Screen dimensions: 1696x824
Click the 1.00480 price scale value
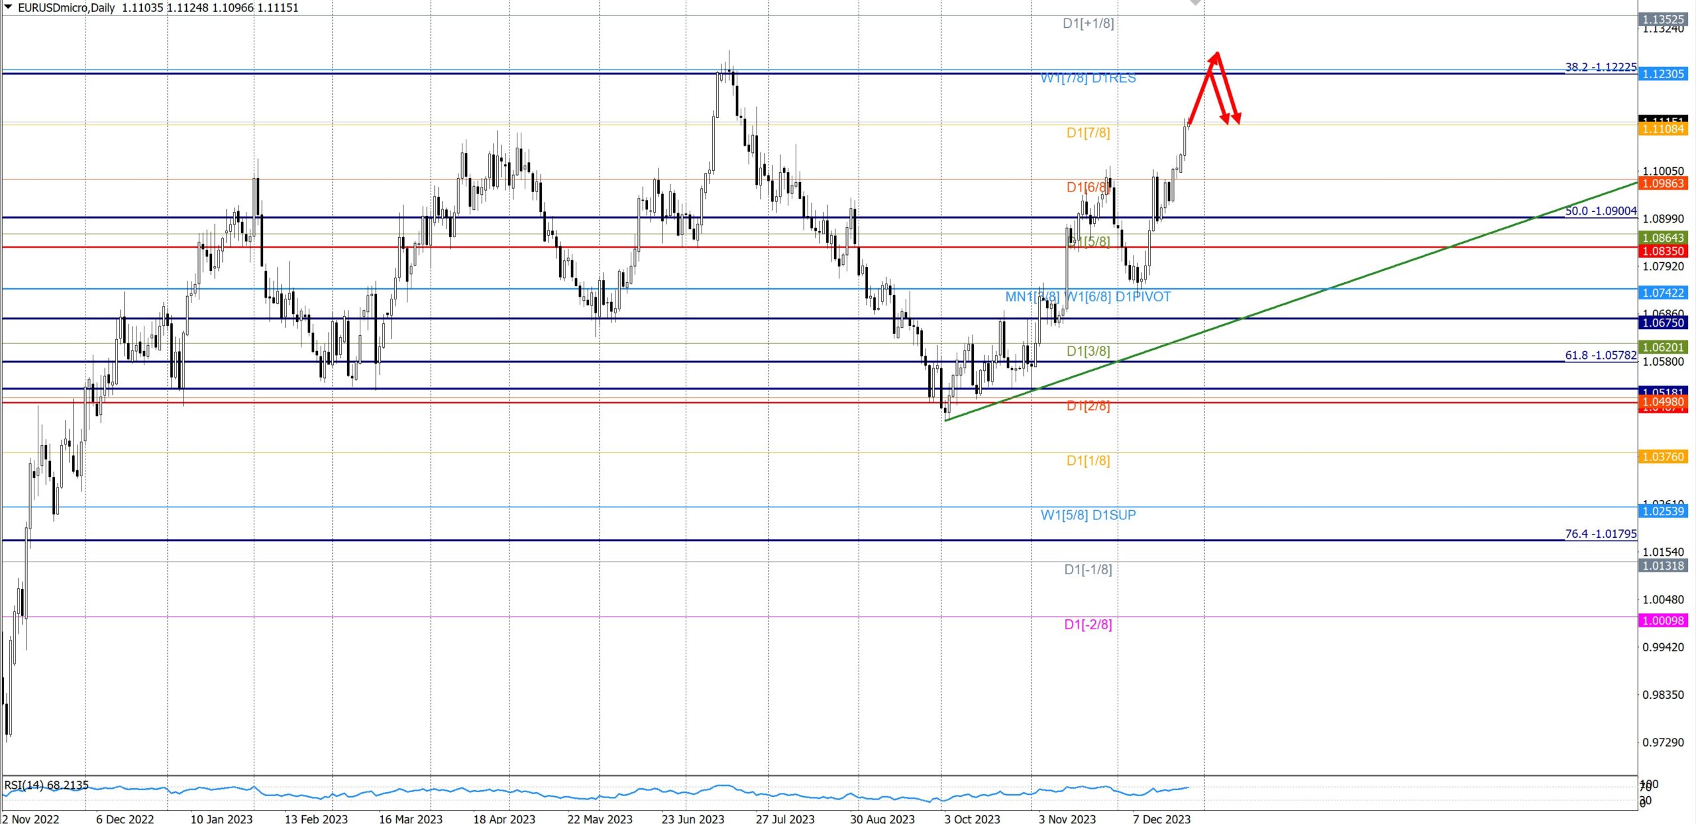point(1663,599)
